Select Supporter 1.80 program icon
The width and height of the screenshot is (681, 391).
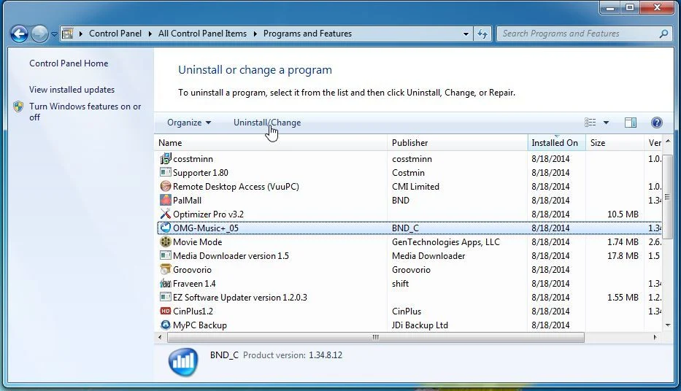pos(166,172)
